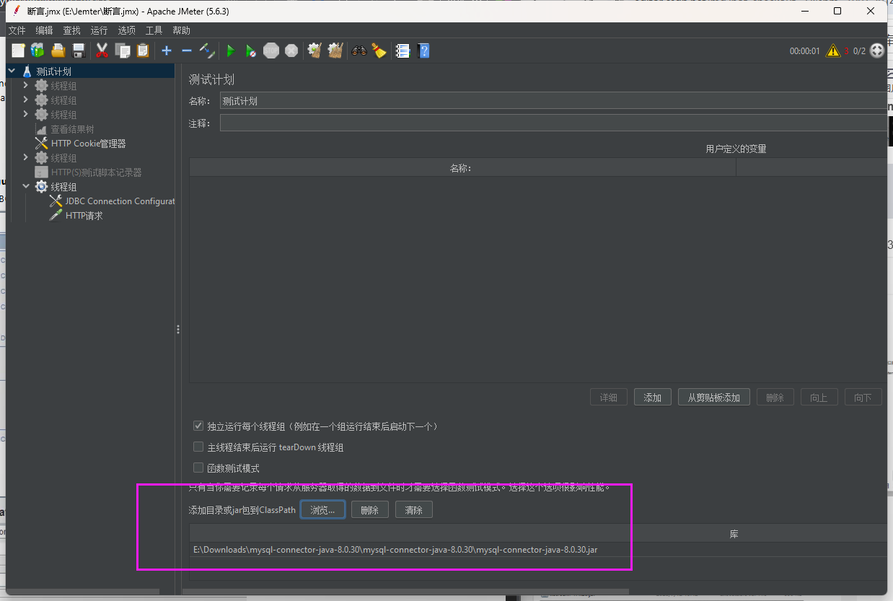Click the Clear All double broom icon
Image resolution: width=893 pixels, height=601 pixels.
(x=335, y=51)
